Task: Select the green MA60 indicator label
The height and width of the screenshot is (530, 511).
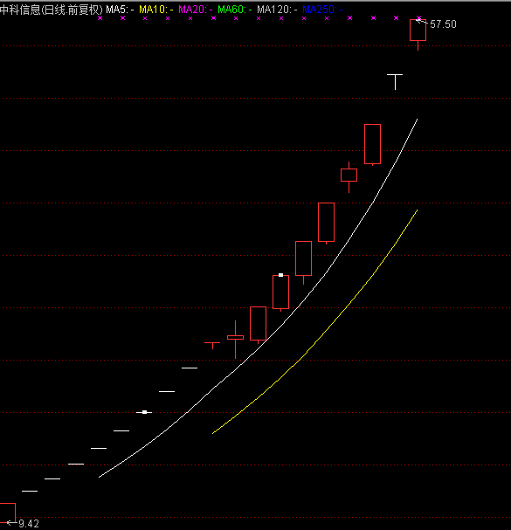Action: 234,10
